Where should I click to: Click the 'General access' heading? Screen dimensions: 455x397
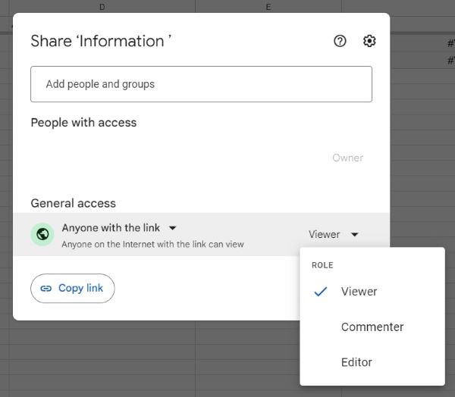tap(73, 203)
